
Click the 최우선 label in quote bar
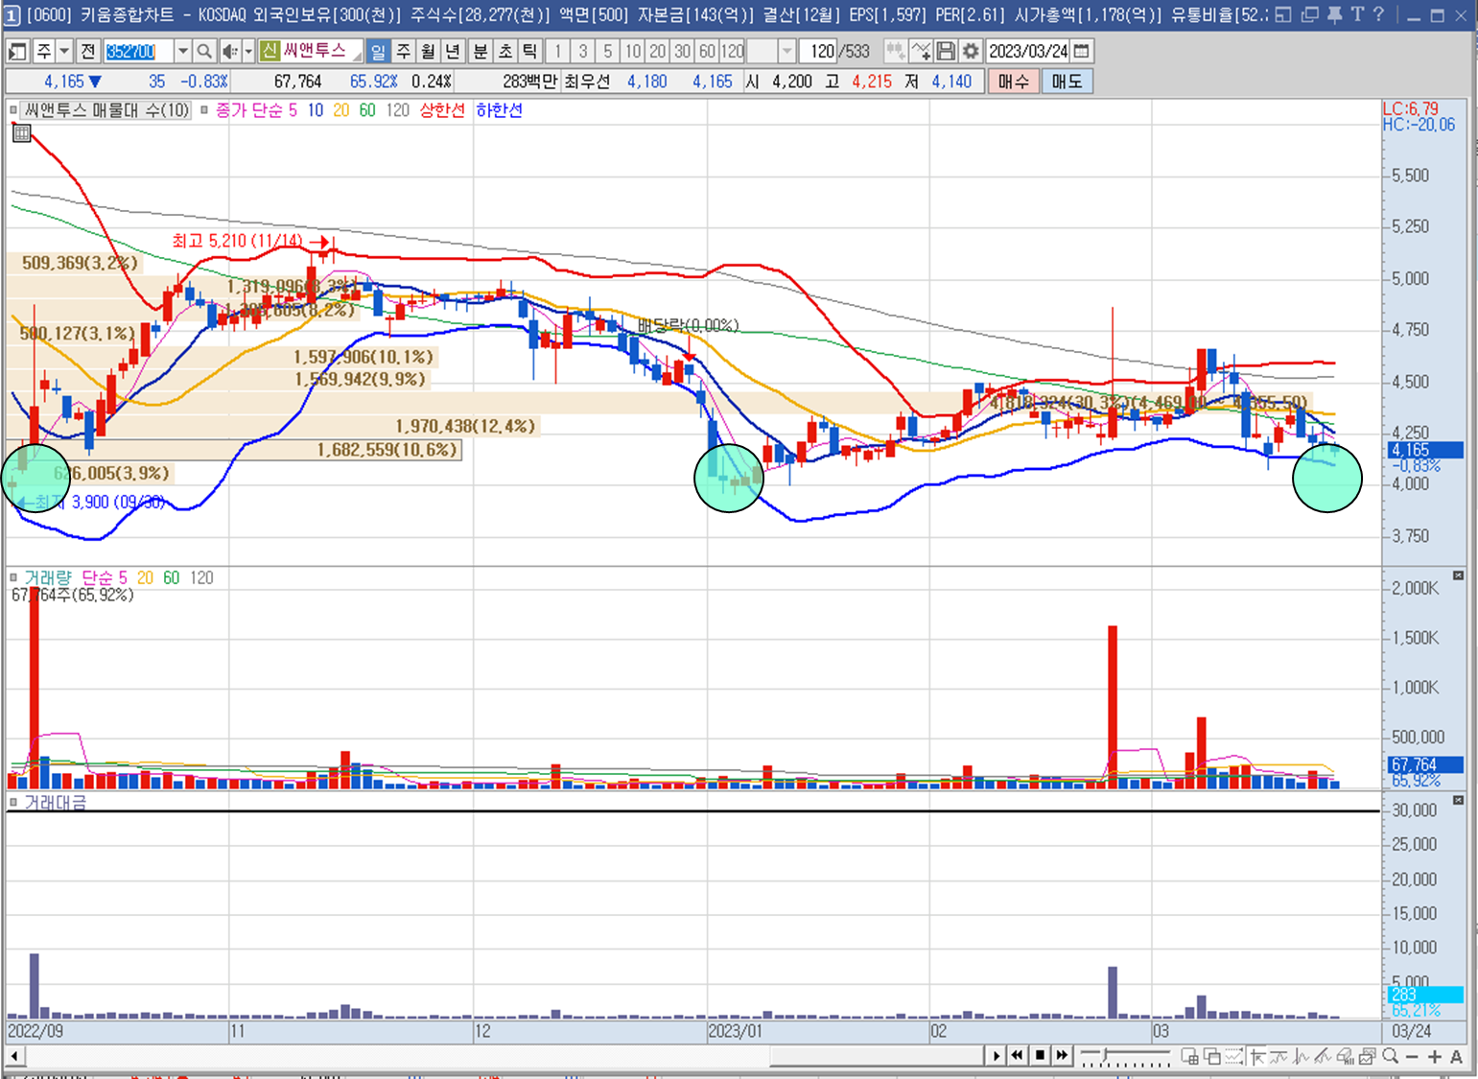[587, 82]
